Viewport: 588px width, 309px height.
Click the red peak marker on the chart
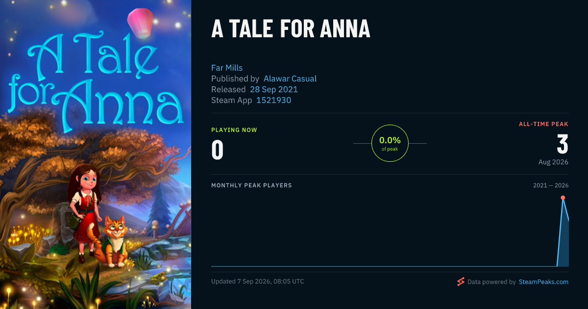click(x=563, y=198)
